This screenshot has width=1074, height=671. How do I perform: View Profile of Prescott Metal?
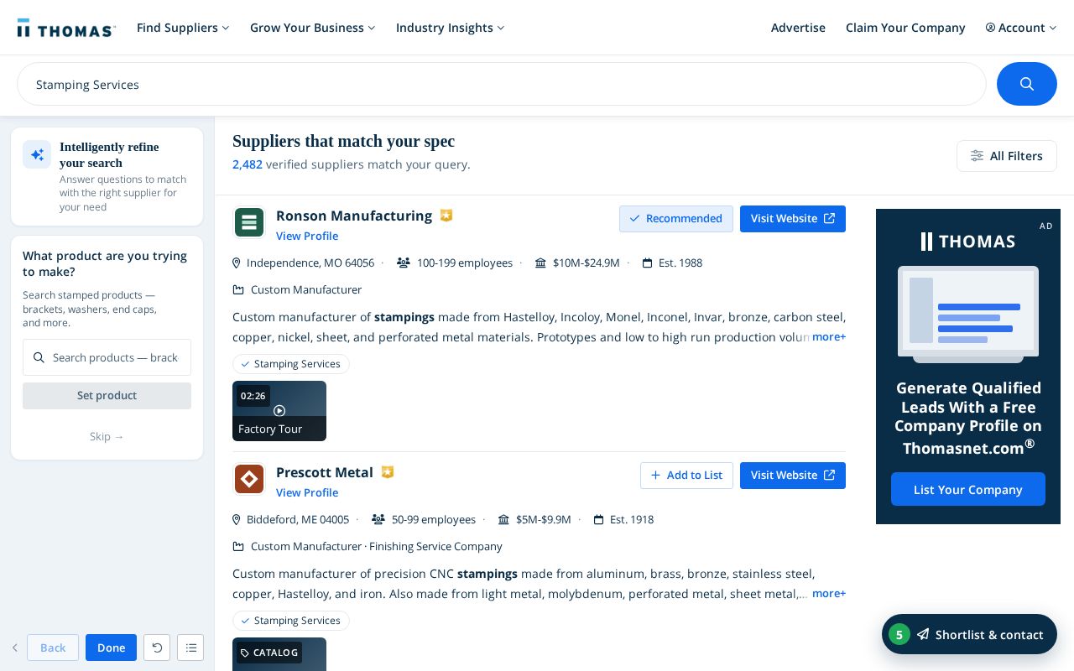[307, 493]
